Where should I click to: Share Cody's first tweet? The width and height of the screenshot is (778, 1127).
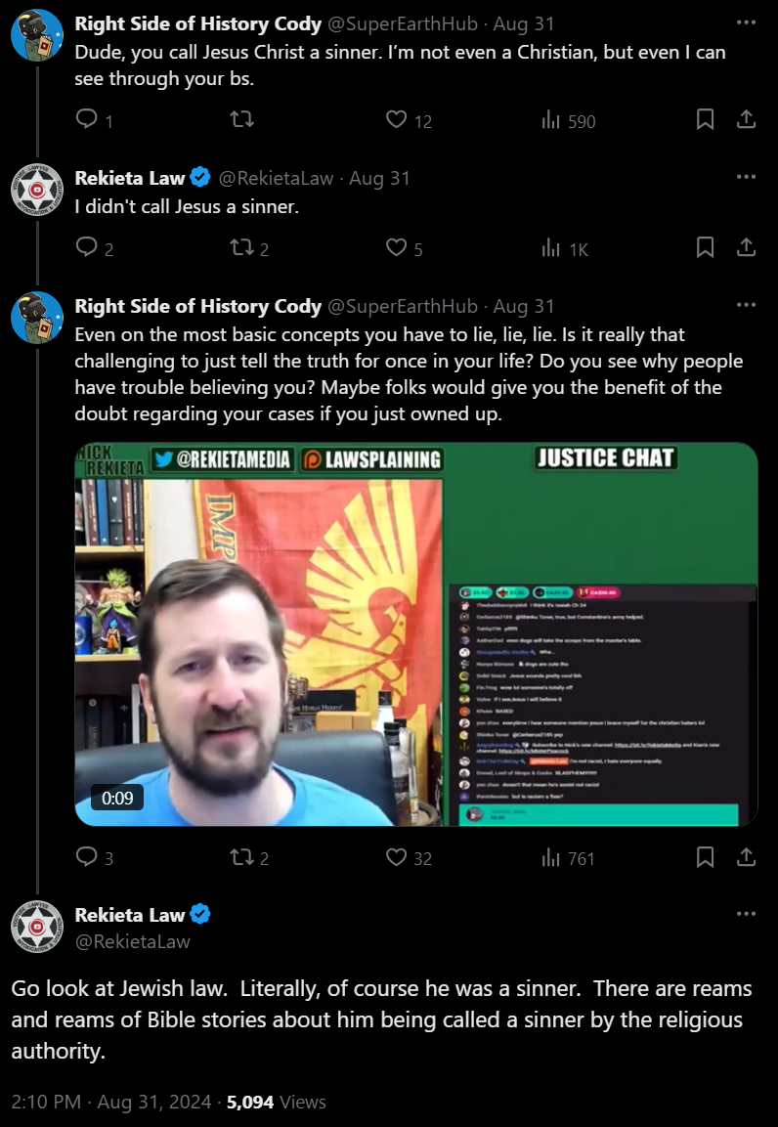[747, 118]
